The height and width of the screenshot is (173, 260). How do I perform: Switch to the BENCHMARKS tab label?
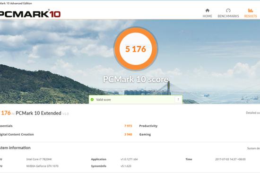(x=228, y=16)
